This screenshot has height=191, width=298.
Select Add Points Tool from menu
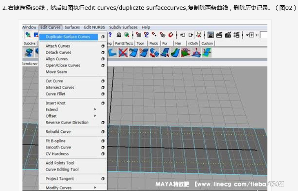tap(60, 163)
